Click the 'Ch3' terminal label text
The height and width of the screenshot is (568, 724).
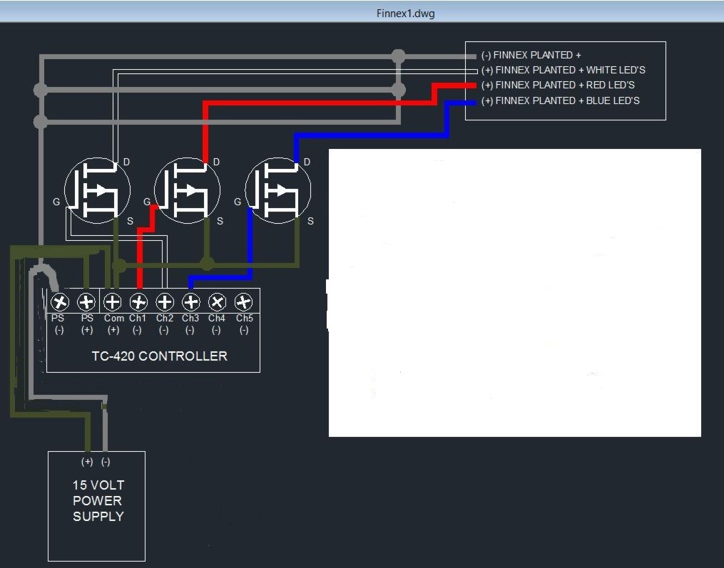(190, 319)
